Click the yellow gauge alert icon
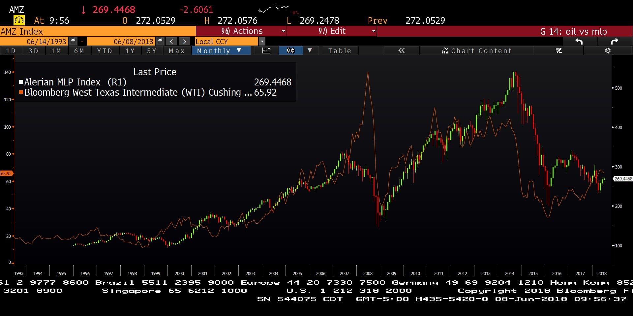Image resolution: width=633 pixels, height=316 pixels. pos(19,20)
